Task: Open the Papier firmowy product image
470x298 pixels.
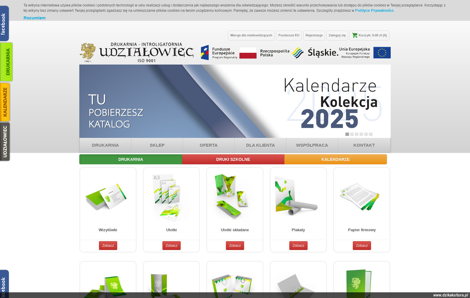Action: (362, 197)
